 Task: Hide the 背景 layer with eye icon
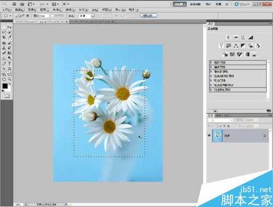[209, 135]
